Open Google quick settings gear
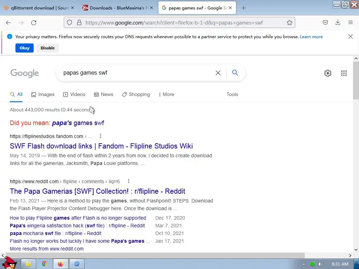Screen dimensions: 359x269 click(328, 73)
